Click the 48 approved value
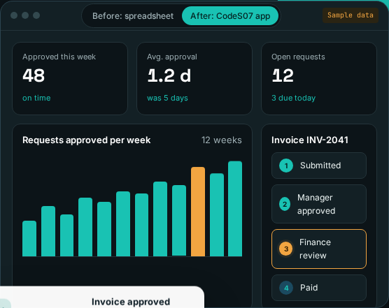 pyautogui.click(x=34, y=75)
